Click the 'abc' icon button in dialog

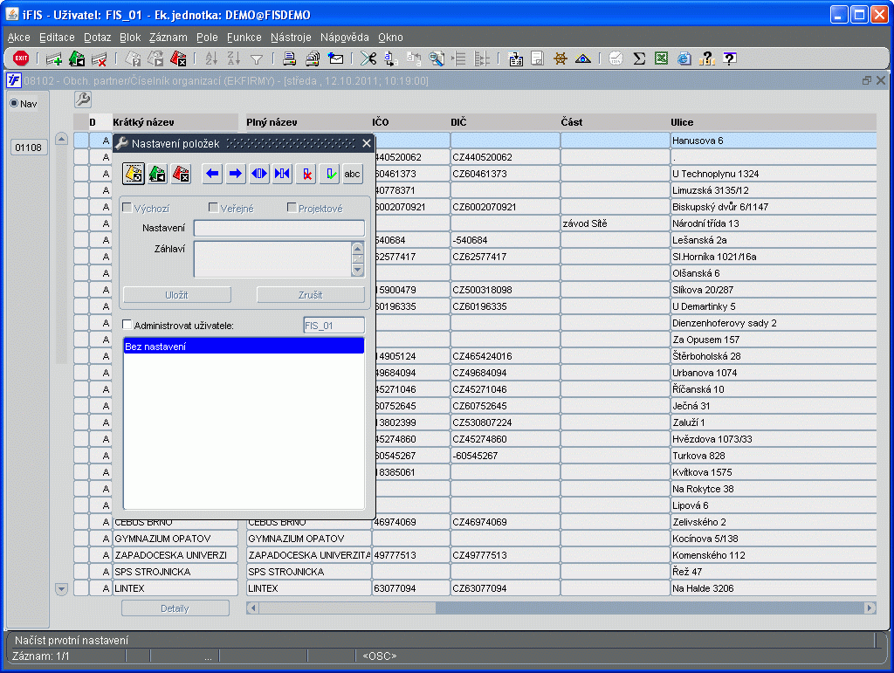[x=352, y=174]
